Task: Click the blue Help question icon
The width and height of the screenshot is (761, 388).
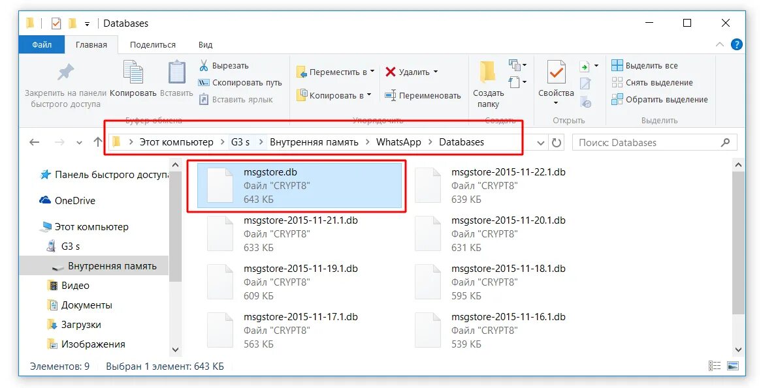Action: click(736, 44)
